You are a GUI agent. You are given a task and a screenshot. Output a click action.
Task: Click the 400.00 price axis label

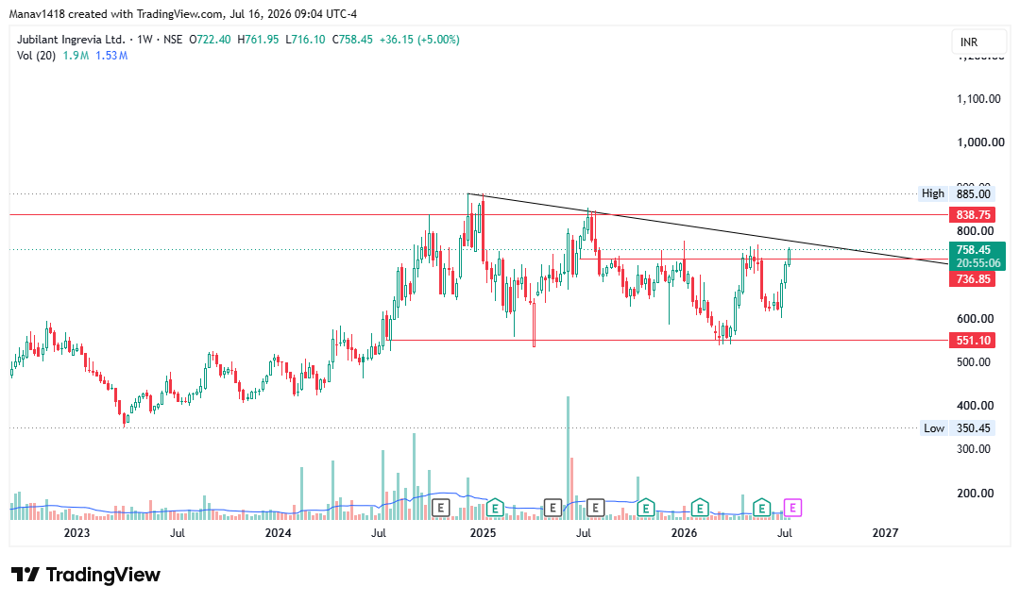[x=975, y=406]
